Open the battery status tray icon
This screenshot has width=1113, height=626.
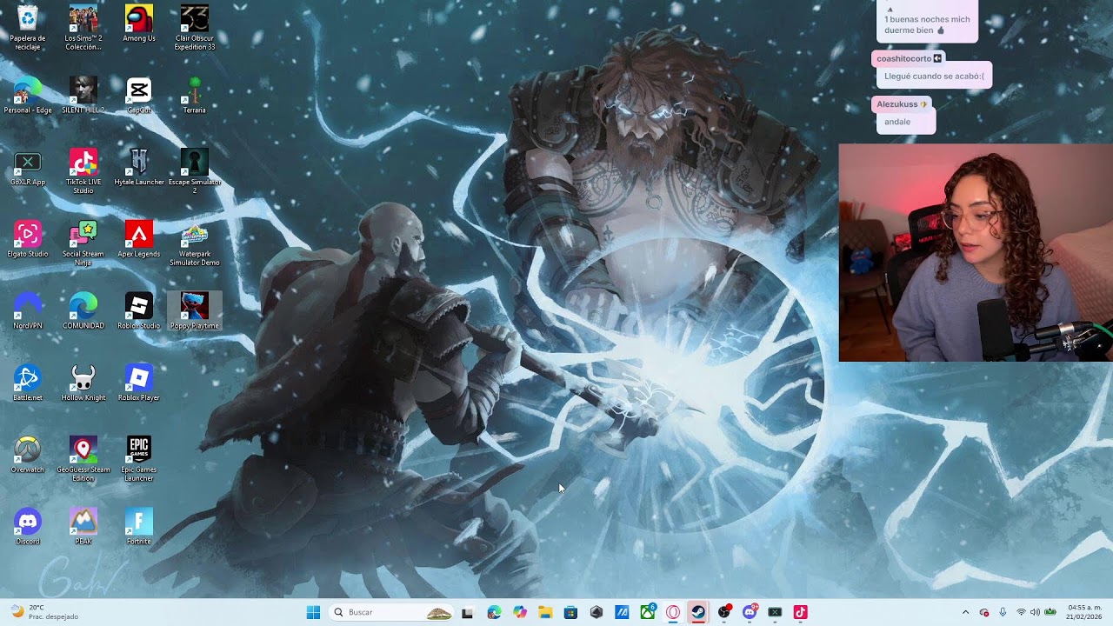tap(1050, 612)
